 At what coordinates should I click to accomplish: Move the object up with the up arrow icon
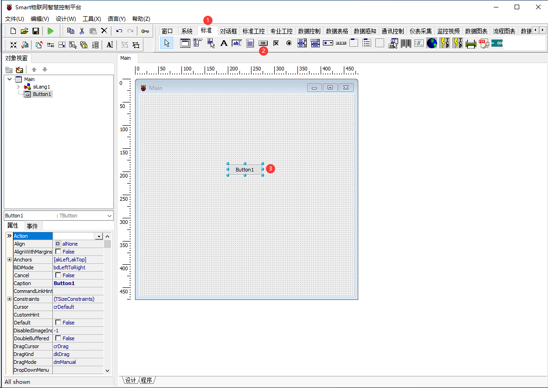click(34, 70)
